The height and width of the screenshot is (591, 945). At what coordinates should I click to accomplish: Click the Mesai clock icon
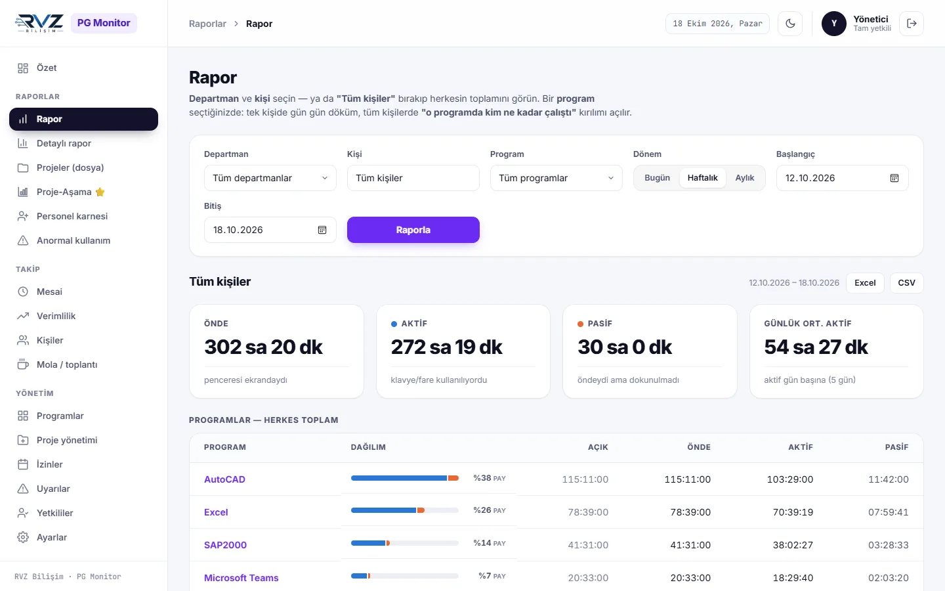click(23, 292)
